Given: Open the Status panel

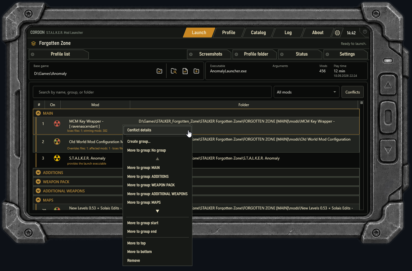Looking at the screenshot, I should pos(300,54).
